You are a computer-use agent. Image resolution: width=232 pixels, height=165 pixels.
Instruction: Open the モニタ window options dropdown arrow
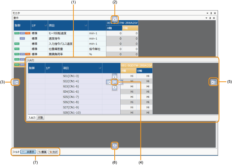coord(207,13)
